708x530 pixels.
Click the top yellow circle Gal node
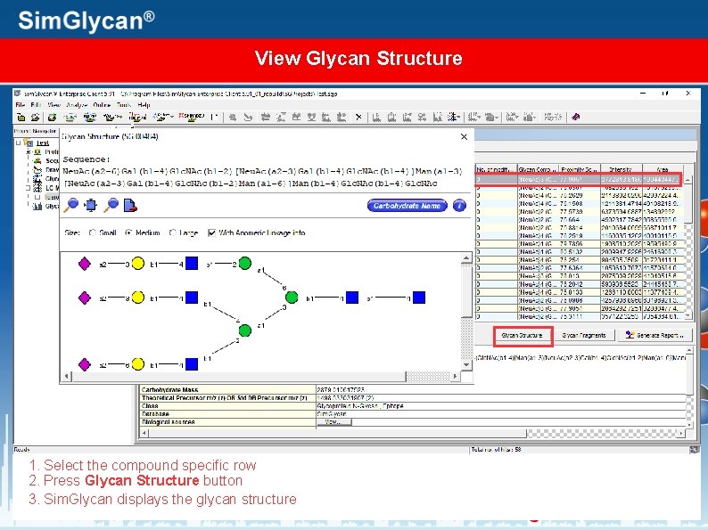(x=137, y=264)
